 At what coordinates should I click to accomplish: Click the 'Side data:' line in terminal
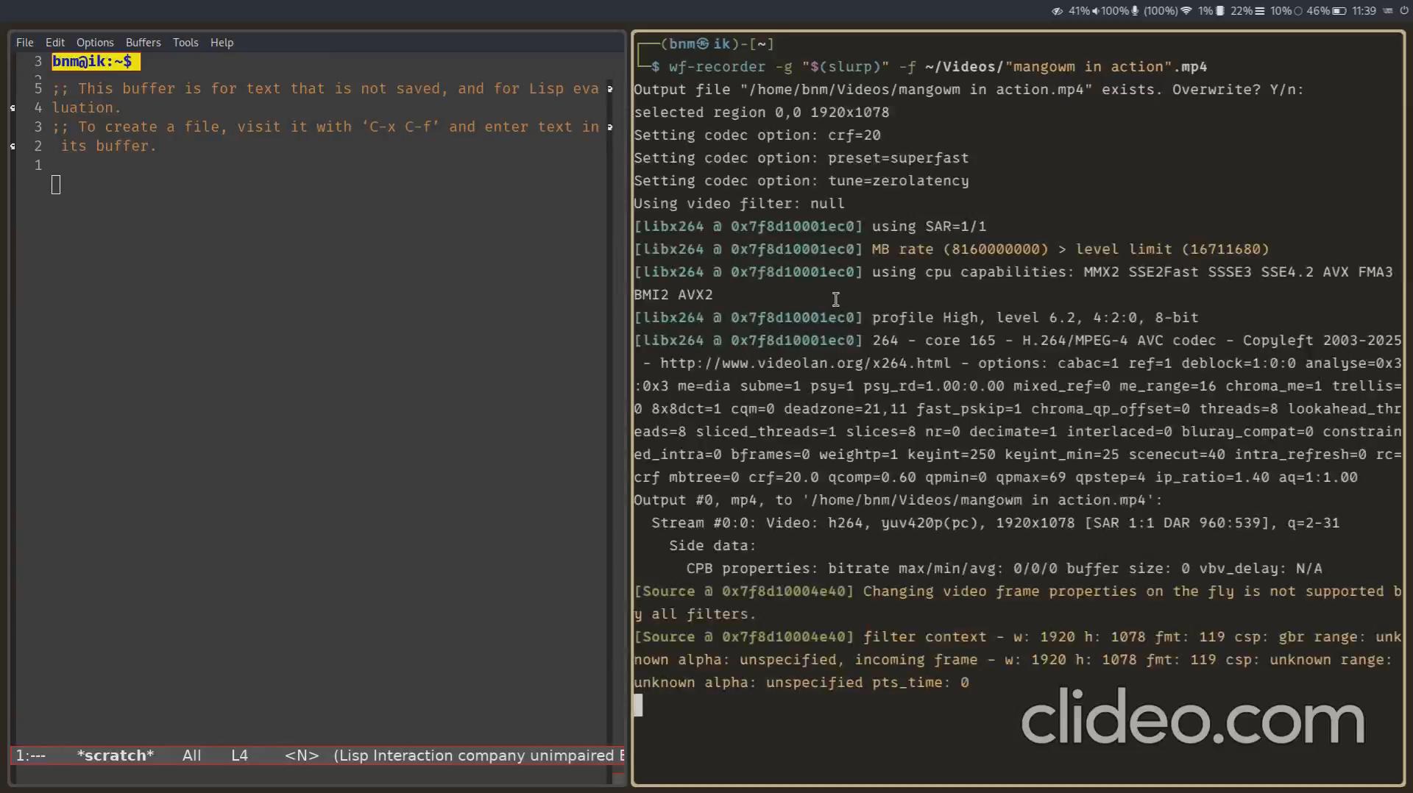[x=712, y=545]
